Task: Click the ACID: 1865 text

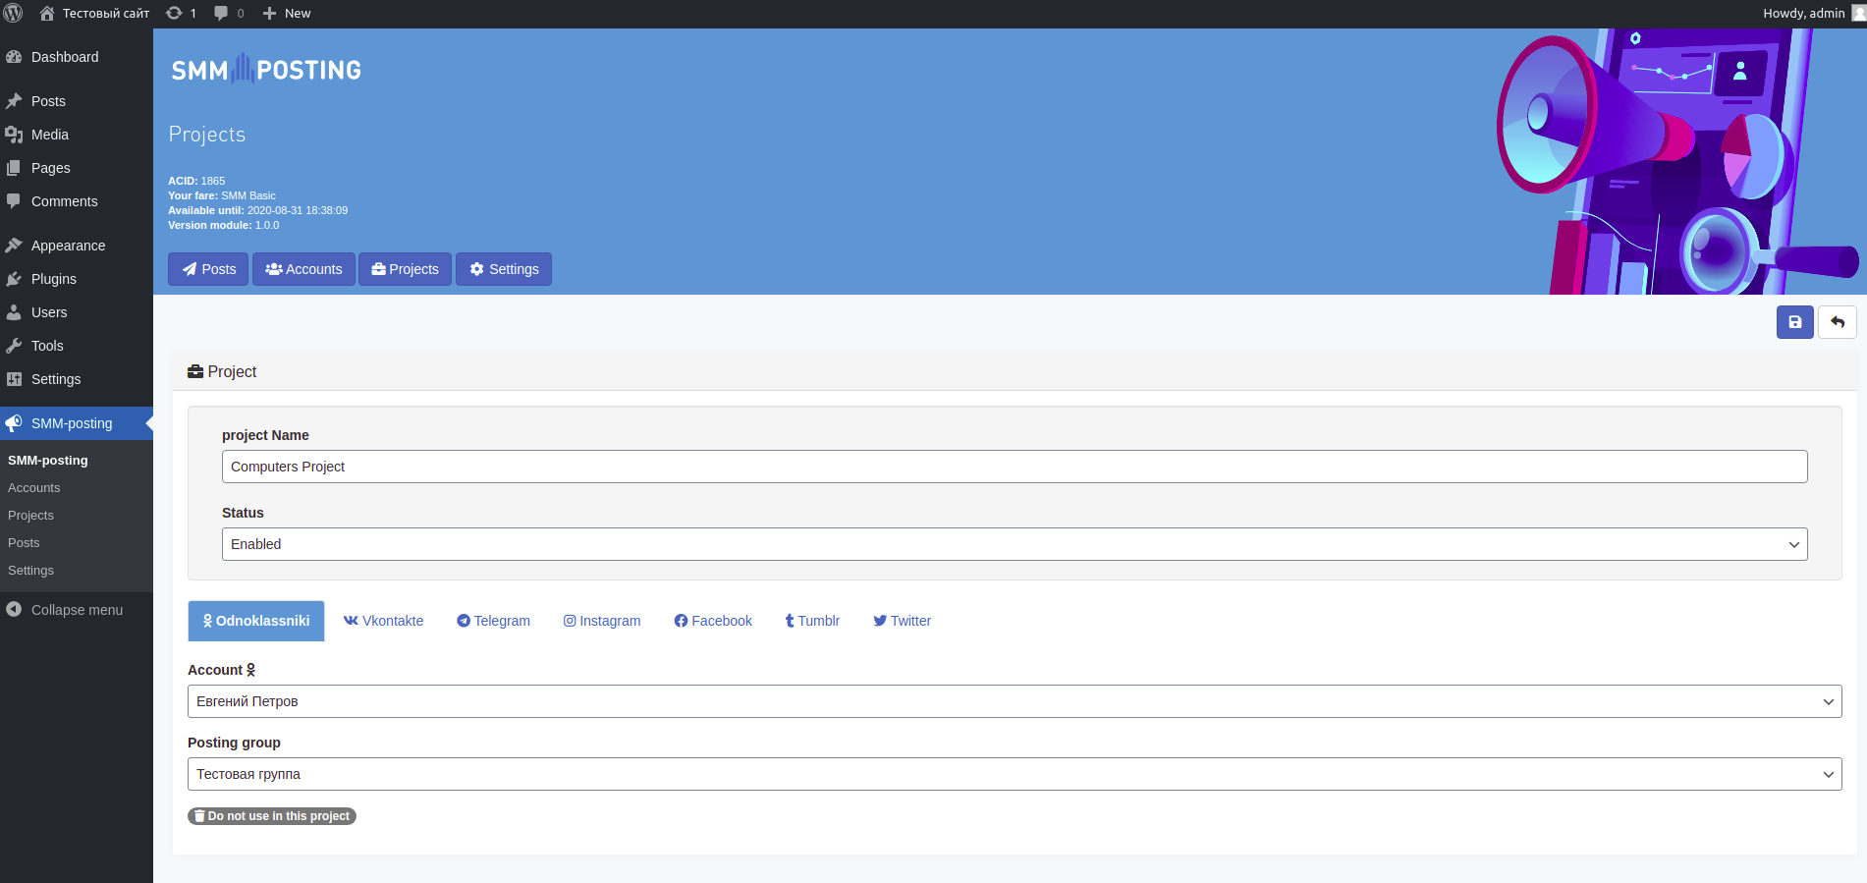Action: coord(196,181)
